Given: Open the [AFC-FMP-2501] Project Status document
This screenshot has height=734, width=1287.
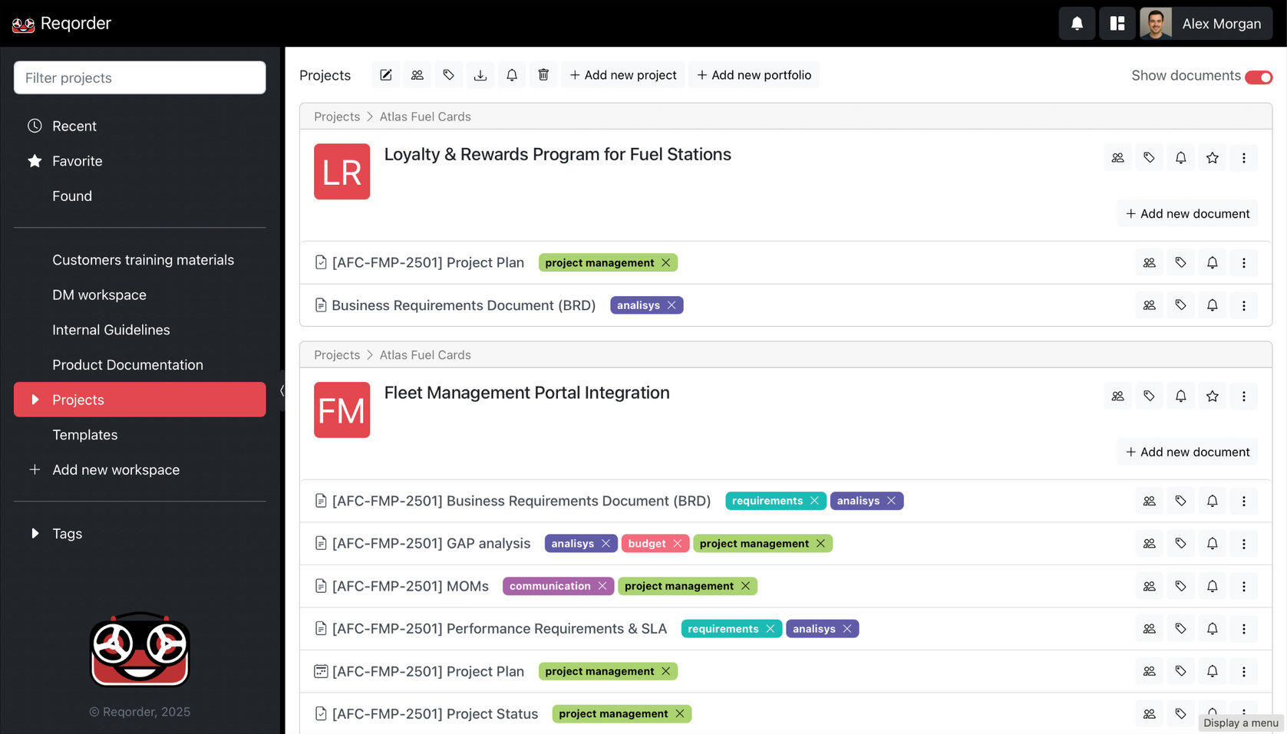Looking at the screenshot, I should click(434, 714).
